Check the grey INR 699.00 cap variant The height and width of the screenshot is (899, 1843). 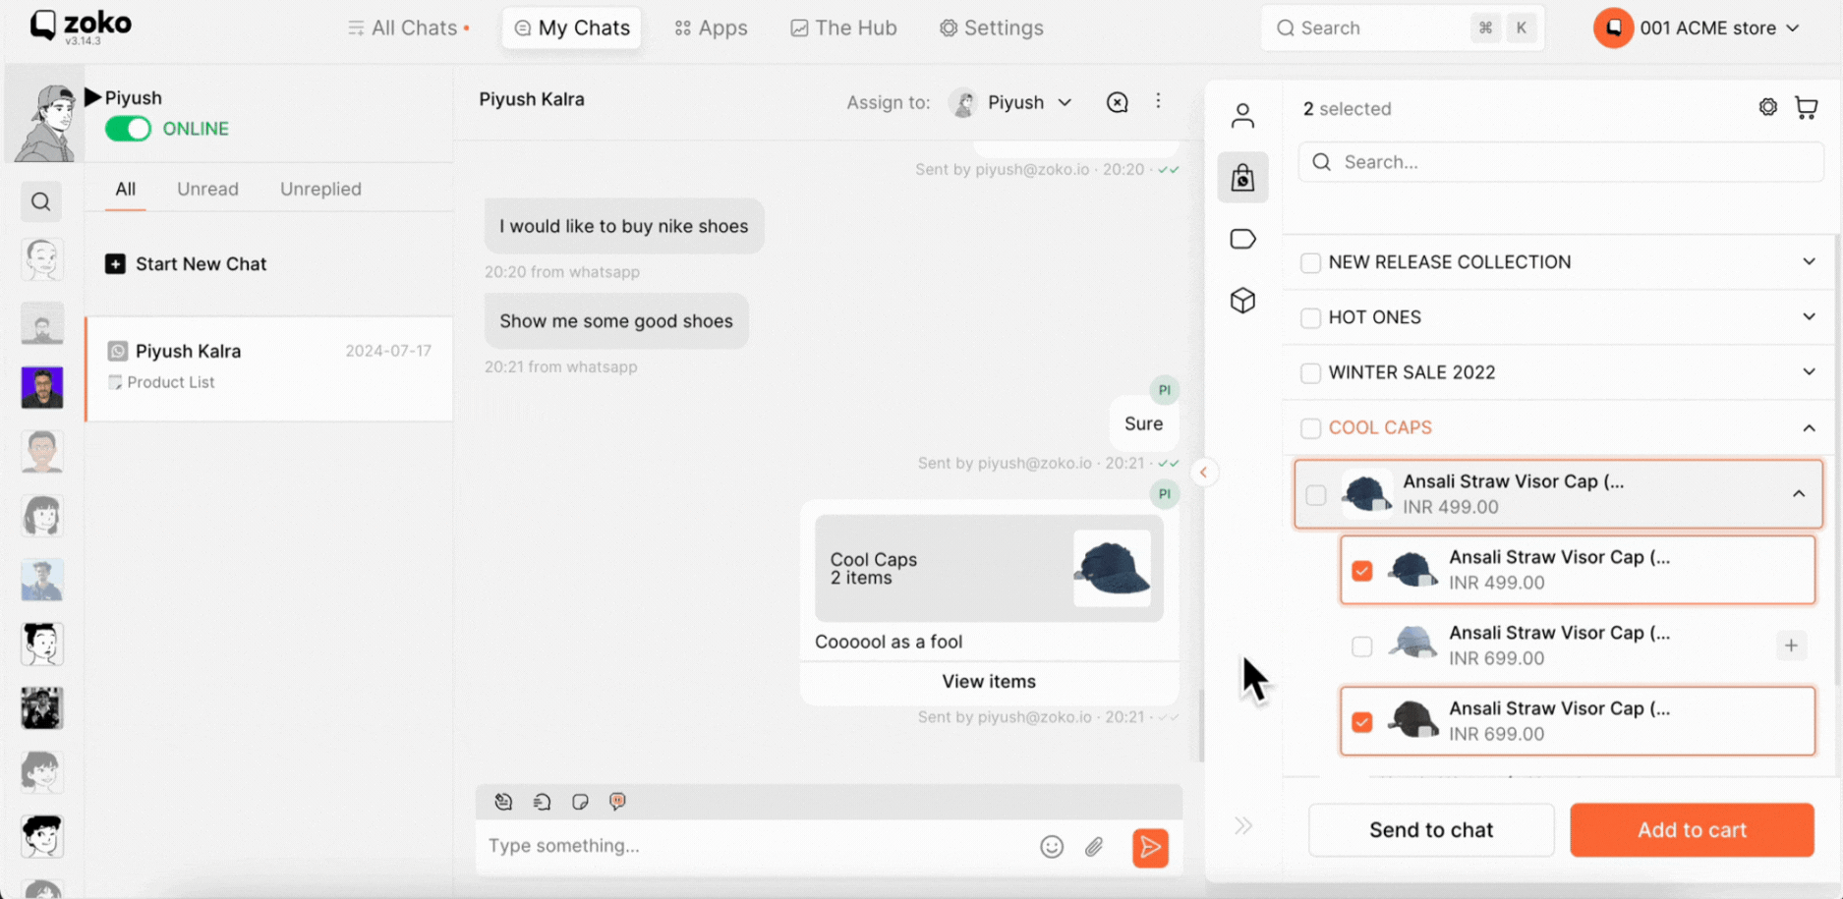tap(1361, 646)
